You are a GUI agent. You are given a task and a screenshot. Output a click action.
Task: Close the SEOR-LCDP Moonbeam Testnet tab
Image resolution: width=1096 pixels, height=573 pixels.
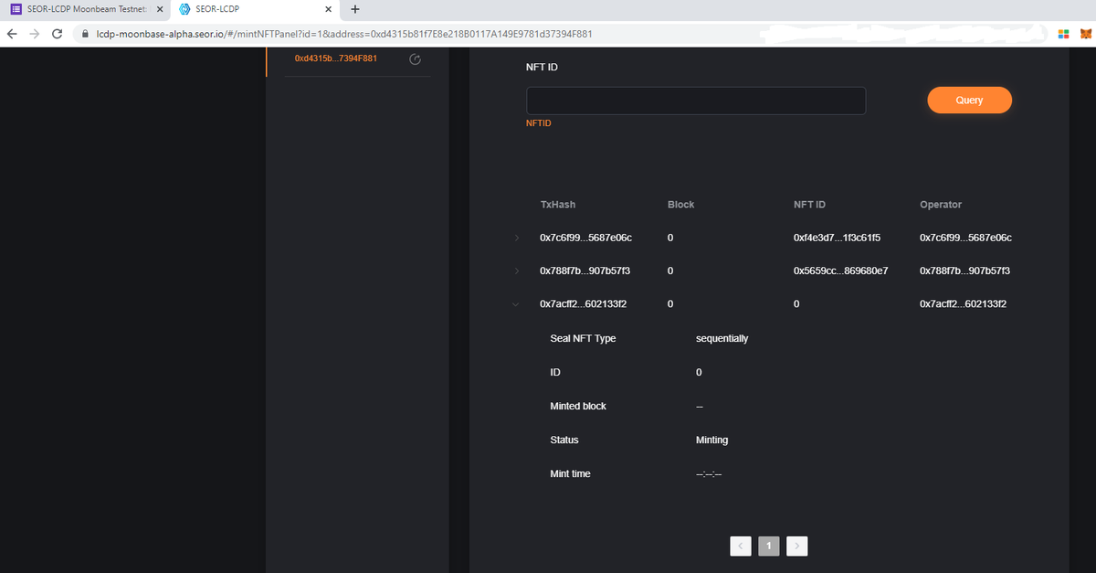point(160,10)
